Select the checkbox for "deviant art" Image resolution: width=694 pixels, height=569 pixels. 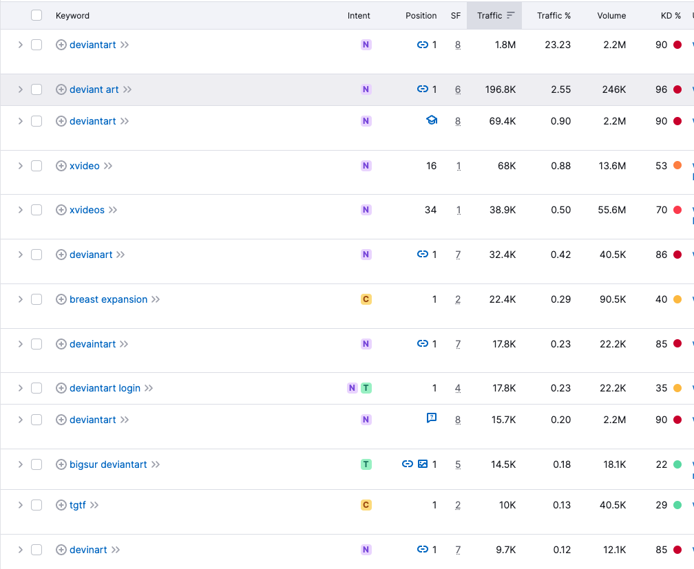[36, 89]
